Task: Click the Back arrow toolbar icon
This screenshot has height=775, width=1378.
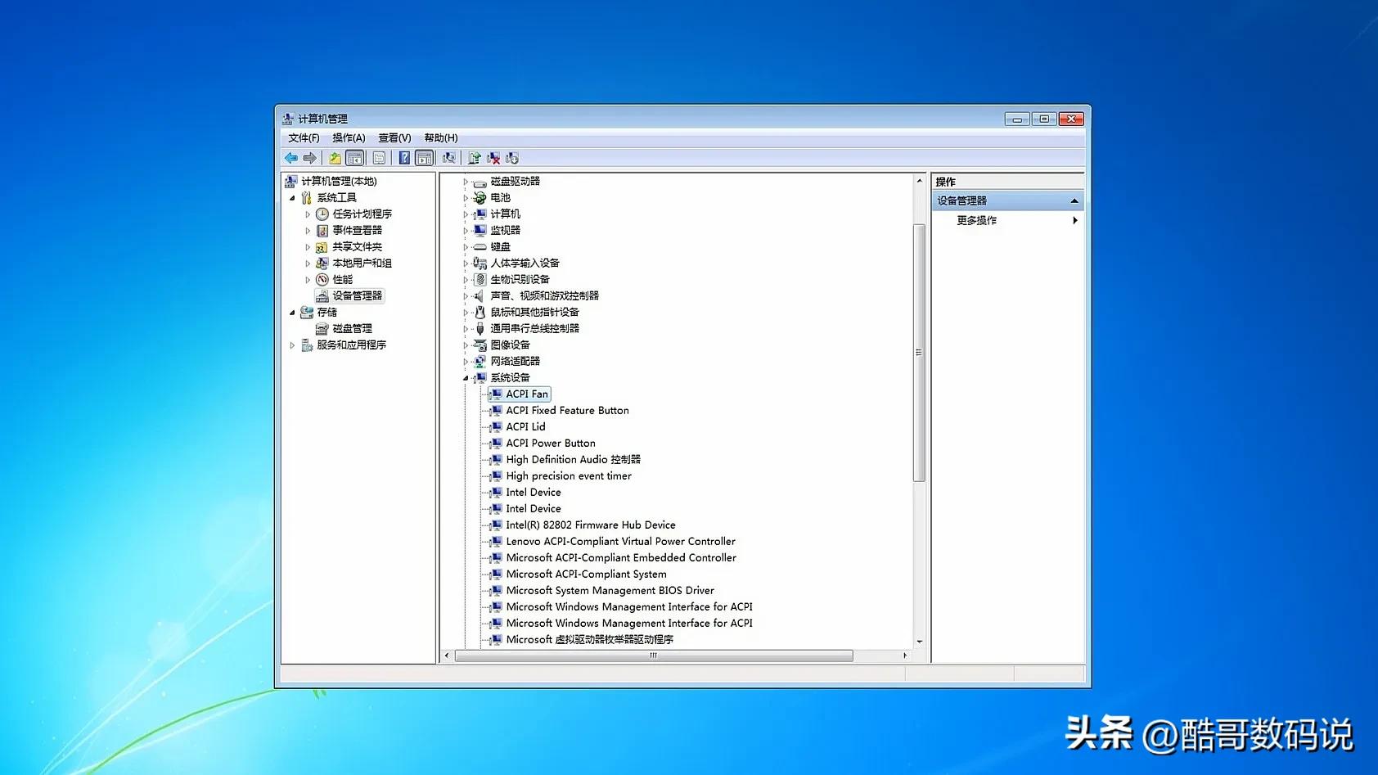Action: [x=291, y=158]
